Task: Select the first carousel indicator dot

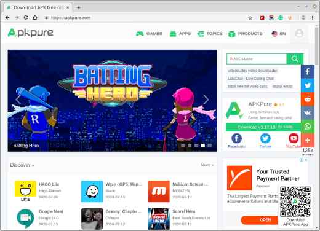Action: 183,146
